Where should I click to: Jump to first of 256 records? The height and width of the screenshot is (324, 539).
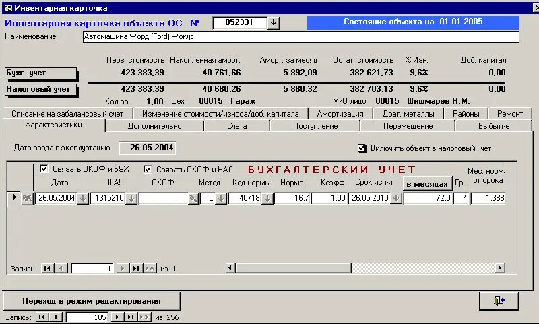click(42, 317)
